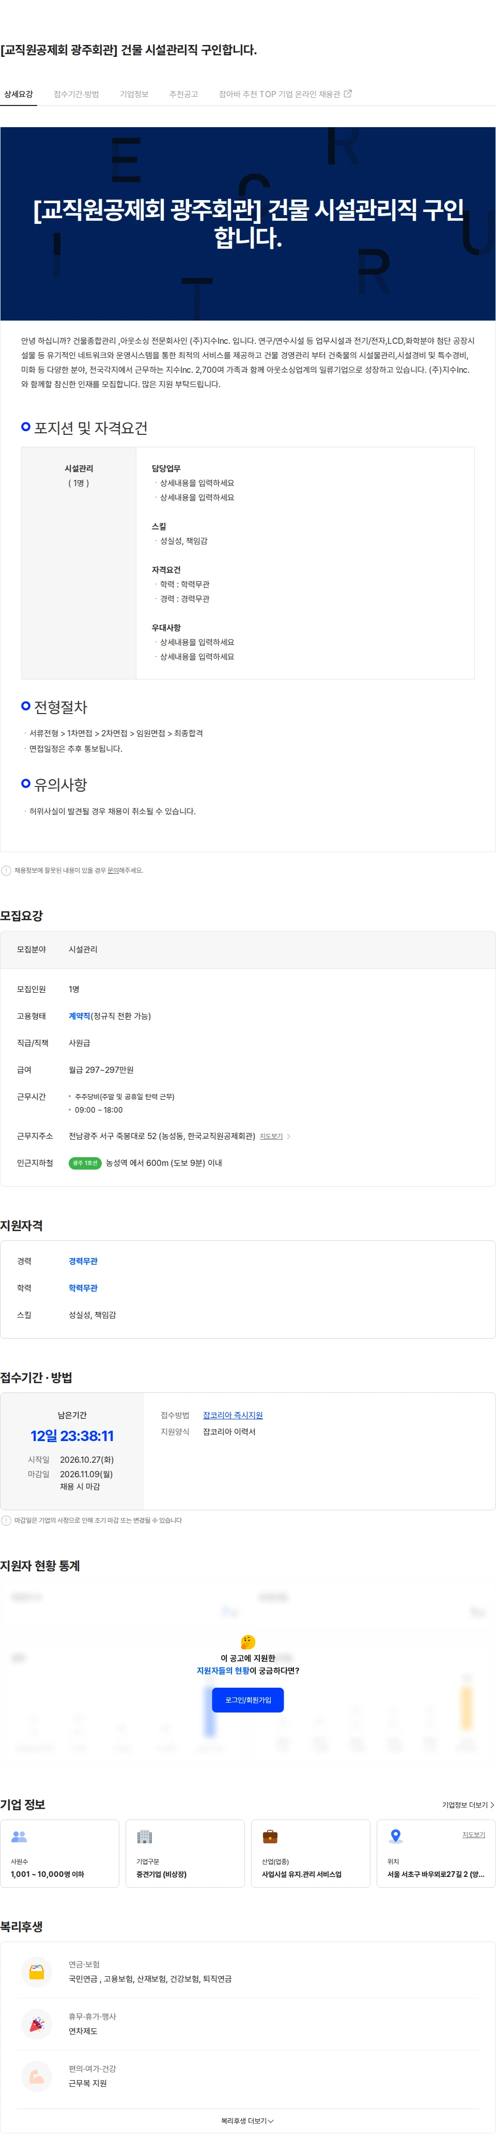Image resolution: width=496 pixels, height=2137 pixels.
Task: Click the 잡코리아 이력서 text
Action: pos(229,1432)
